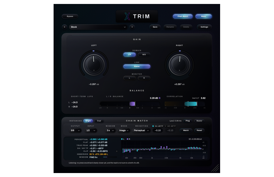Screen dimensions: 274x177
Task: Click the correlation meter bar
Action: coord(184,104)
